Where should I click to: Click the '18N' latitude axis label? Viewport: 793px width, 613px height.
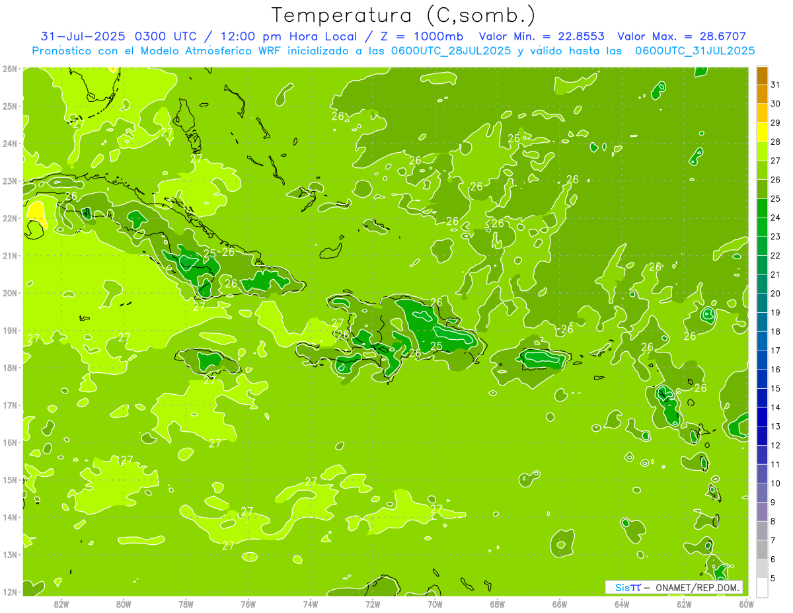[9, 368]
